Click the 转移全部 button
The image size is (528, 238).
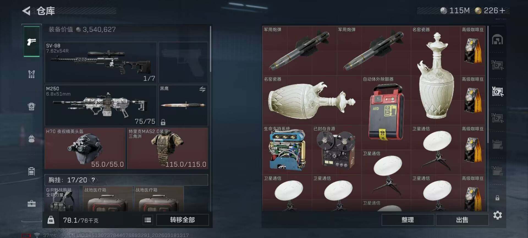click(x=183, y=220)
